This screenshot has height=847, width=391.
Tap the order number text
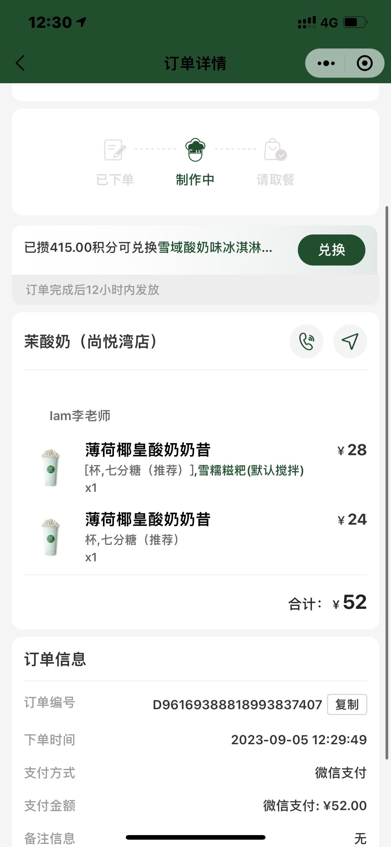[x=237, y=705]
